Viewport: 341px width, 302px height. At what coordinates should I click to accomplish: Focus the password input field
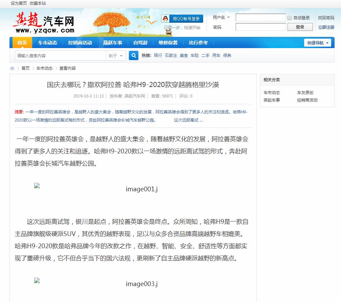pyautogui.click(x=261, y=27)
